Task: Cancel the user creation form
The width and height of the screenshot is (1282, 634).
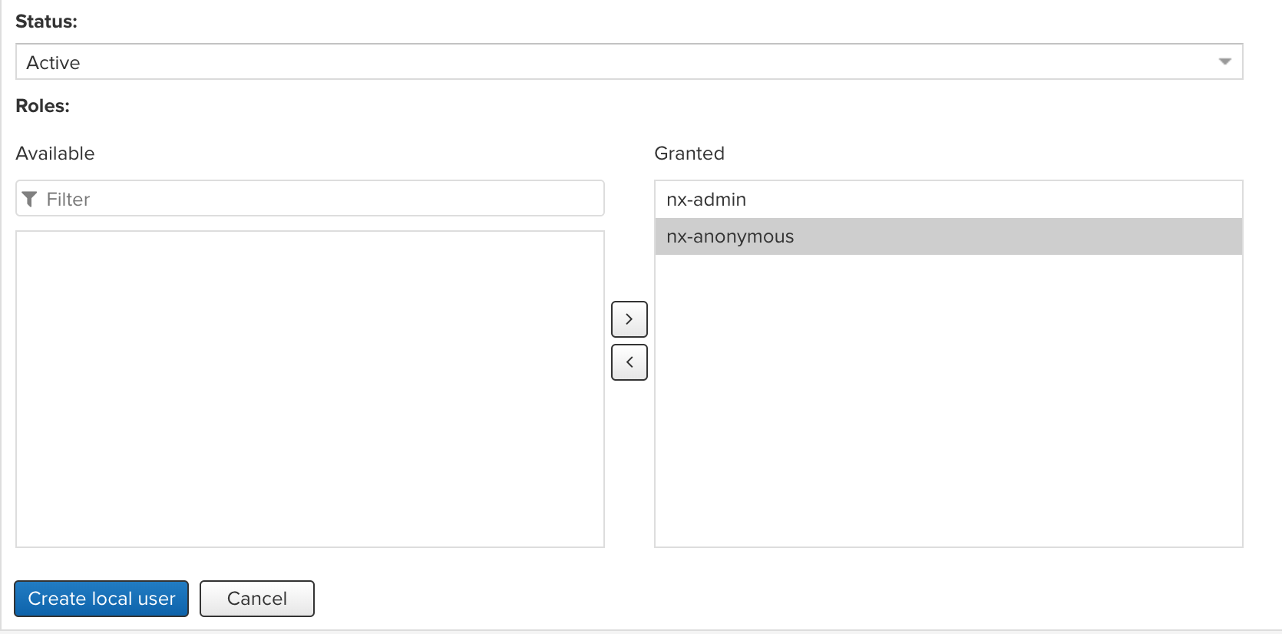Action: point(257,599)
